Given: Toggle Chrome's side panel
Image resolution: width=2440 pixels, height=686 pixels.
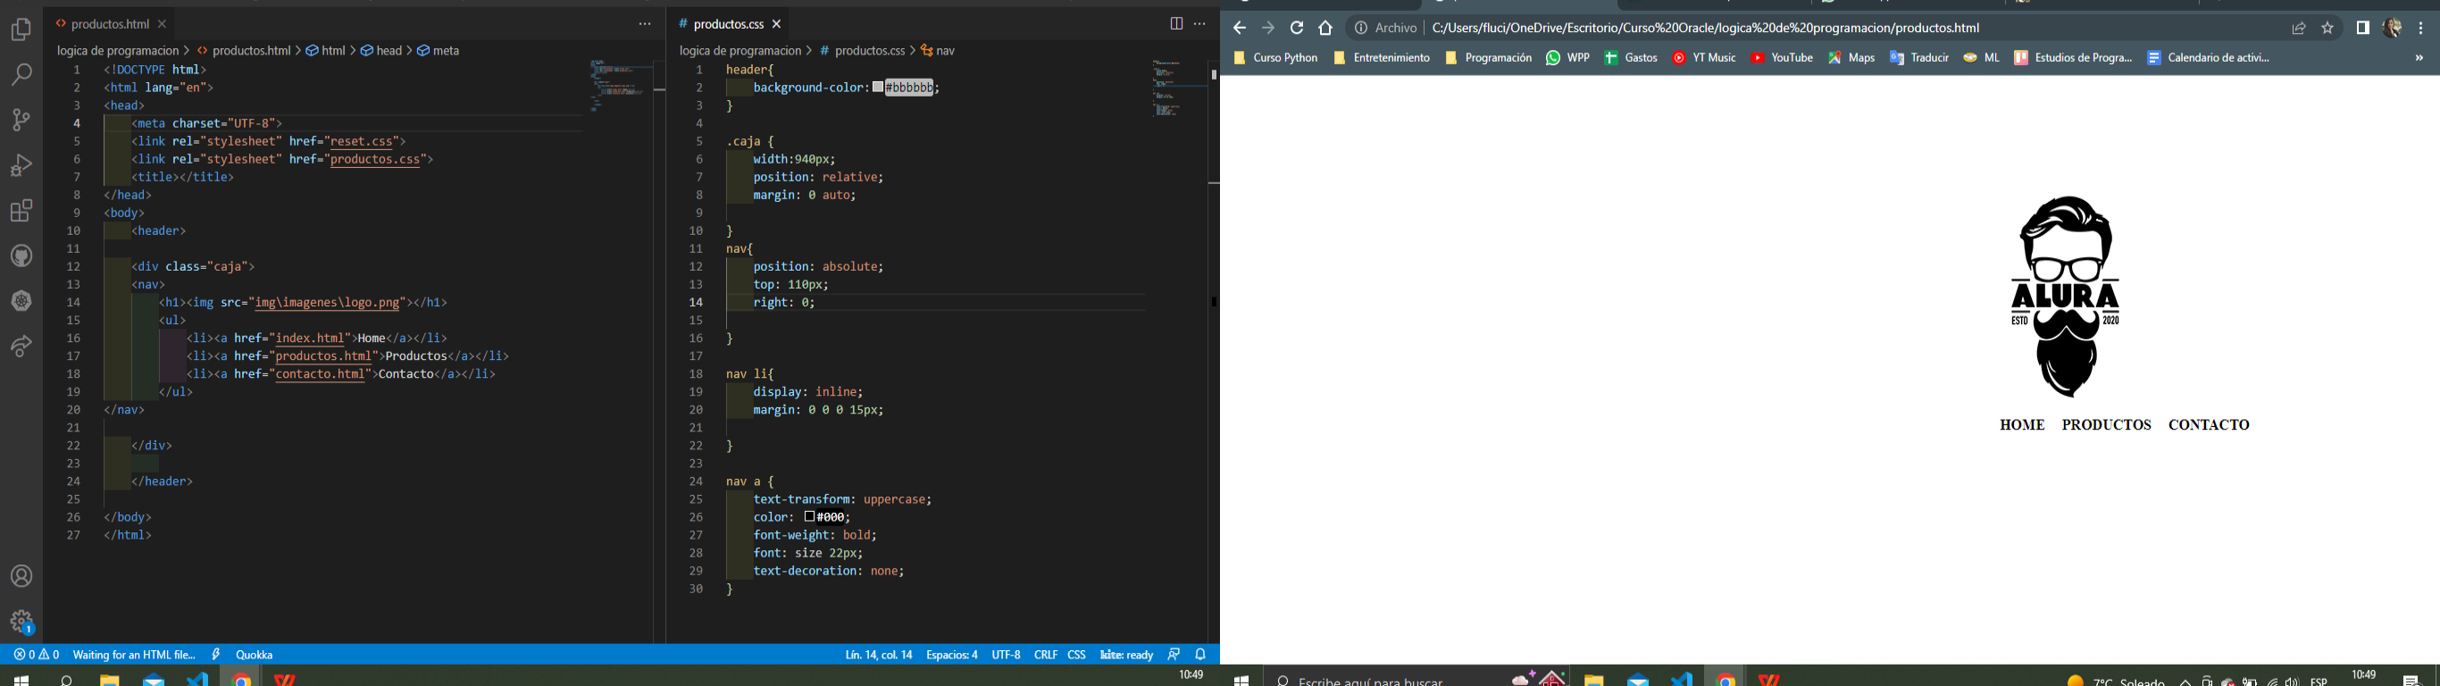Looking at the screenshot, I should tap(2363, 29).
